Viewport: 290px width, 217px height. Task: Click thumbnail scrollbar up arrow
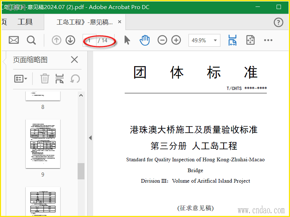[81, 95]
